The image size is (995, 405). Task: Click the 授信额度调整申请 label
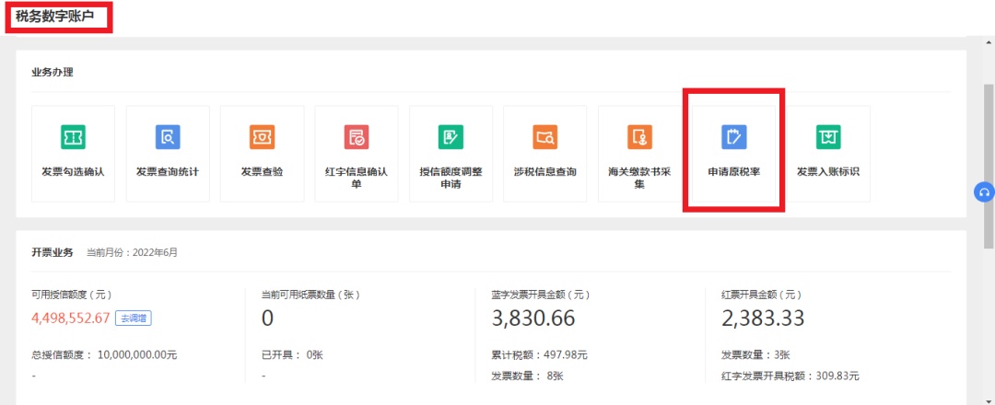pos(451,178)
